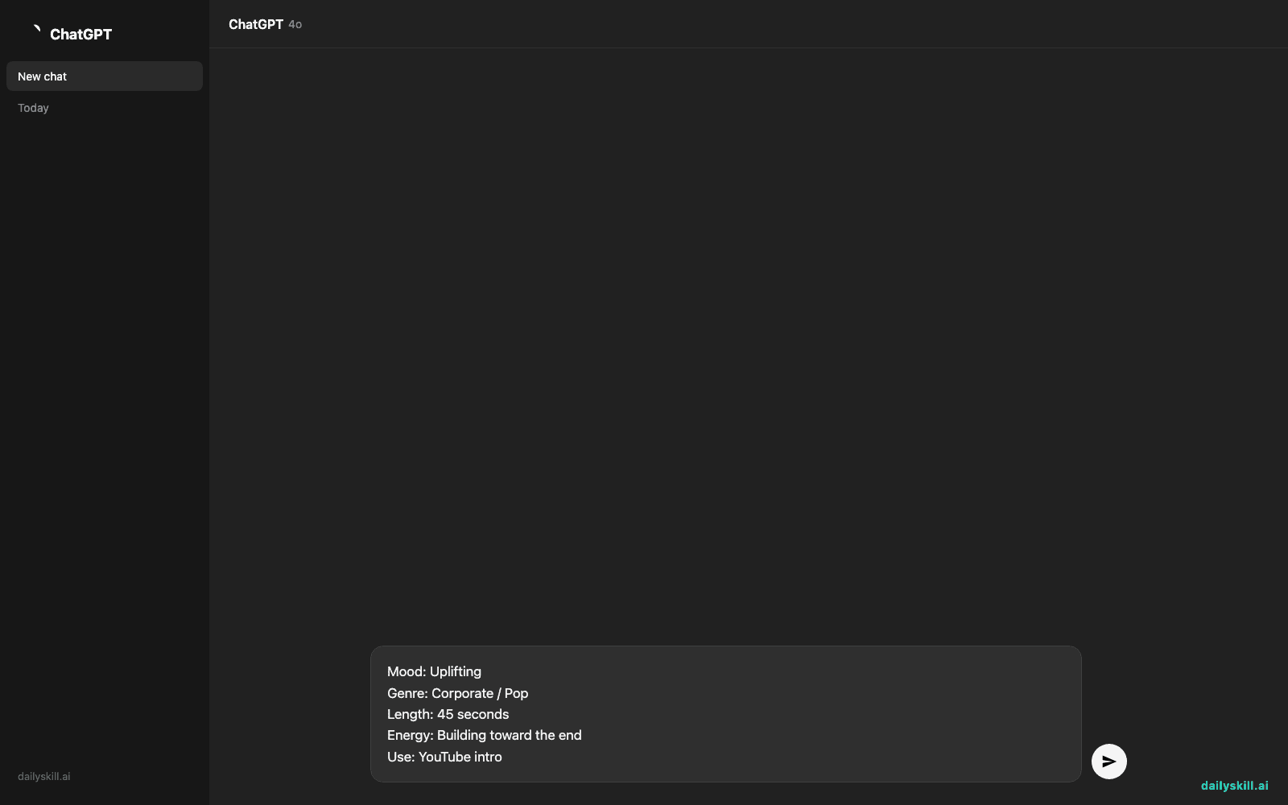
Task: Open the New chat sidebar entry
Action: (x=105, y=76)
